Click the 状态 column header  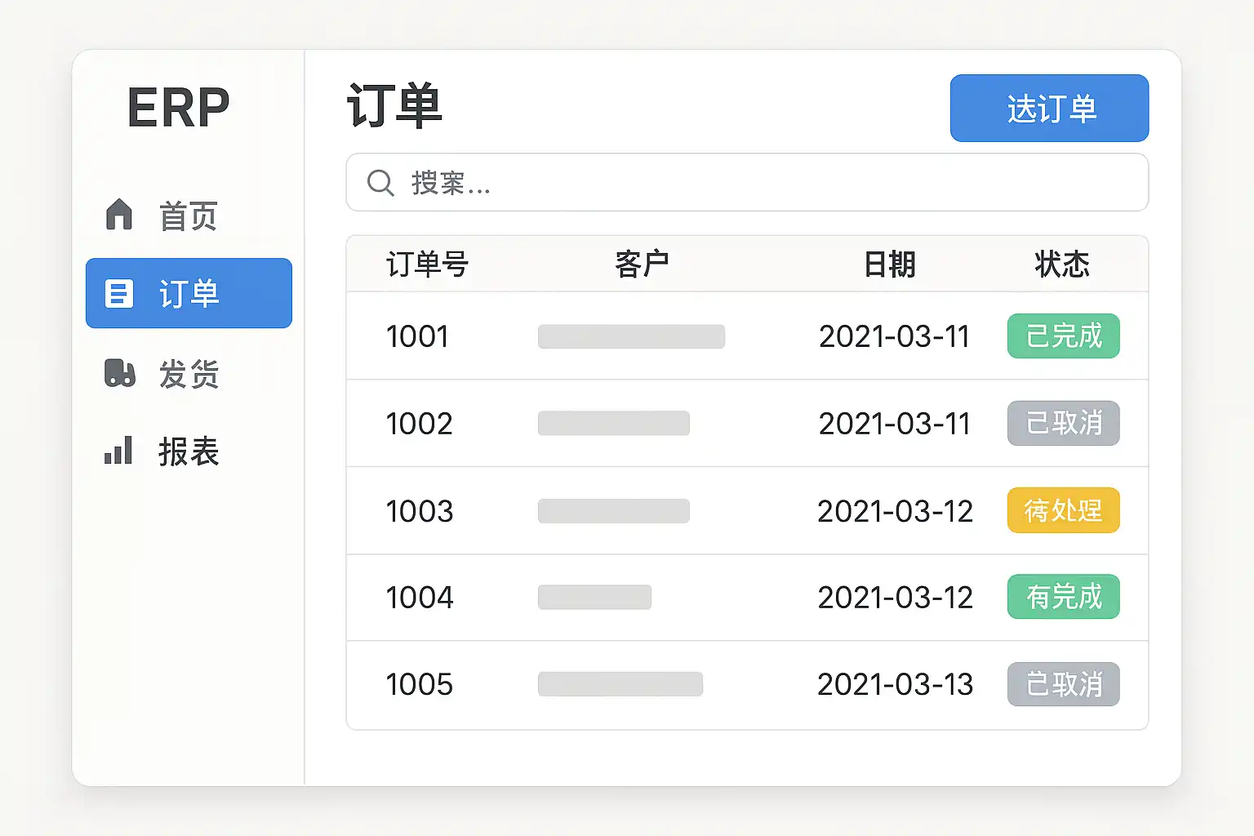1061,265
